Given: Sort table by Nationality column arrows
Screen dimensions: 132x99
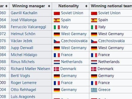Looking at the screenshot, I should pyautogui.click(x=86, y=6).
